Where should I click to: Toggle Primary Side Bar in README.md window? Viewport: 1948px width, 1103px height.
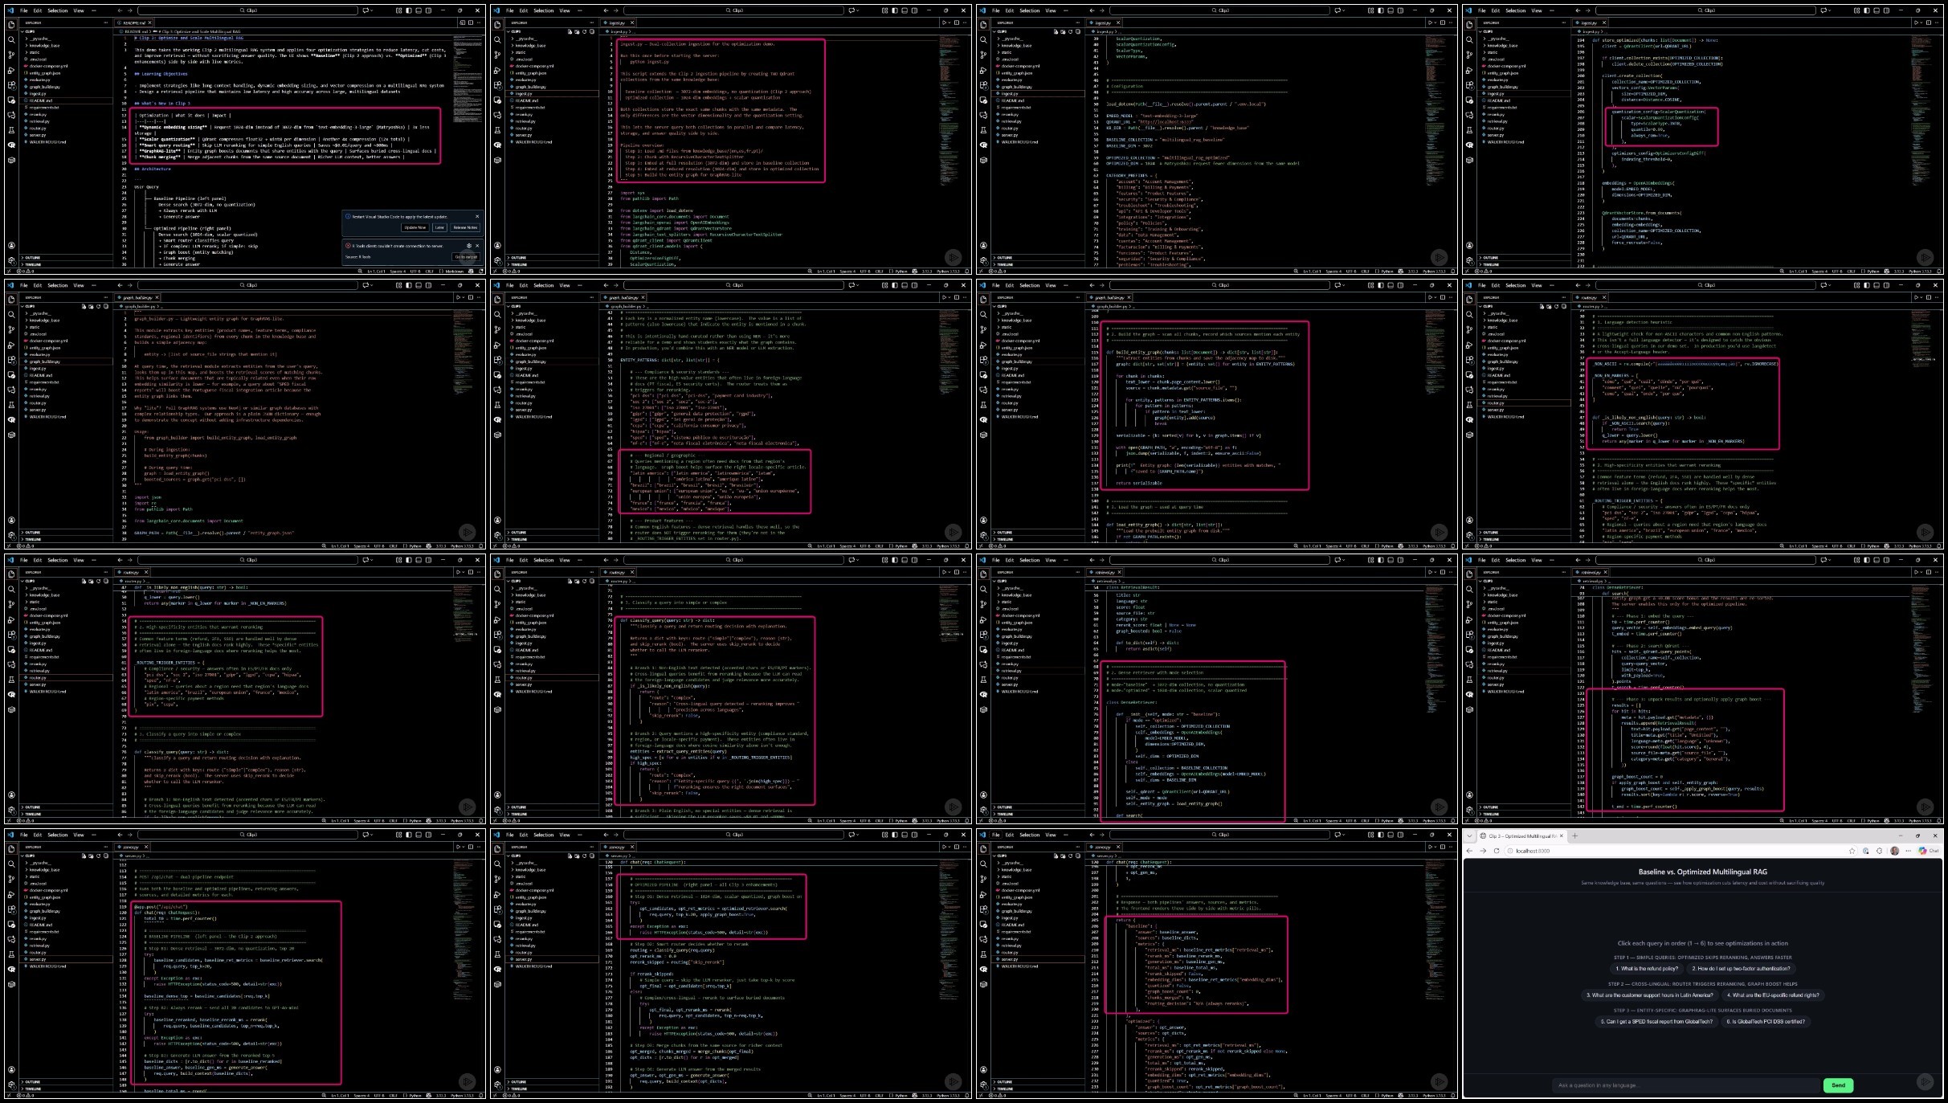(409, 10)
